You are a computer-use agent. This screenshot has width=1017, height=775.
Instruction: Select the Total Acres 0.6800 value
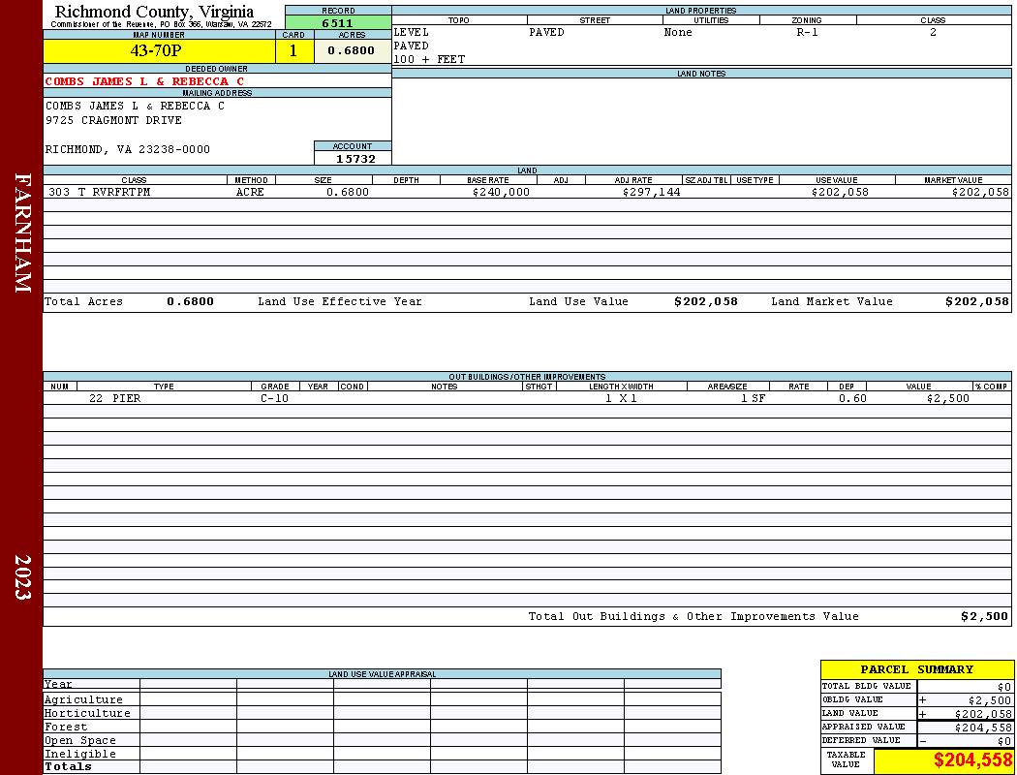point(190,301)
